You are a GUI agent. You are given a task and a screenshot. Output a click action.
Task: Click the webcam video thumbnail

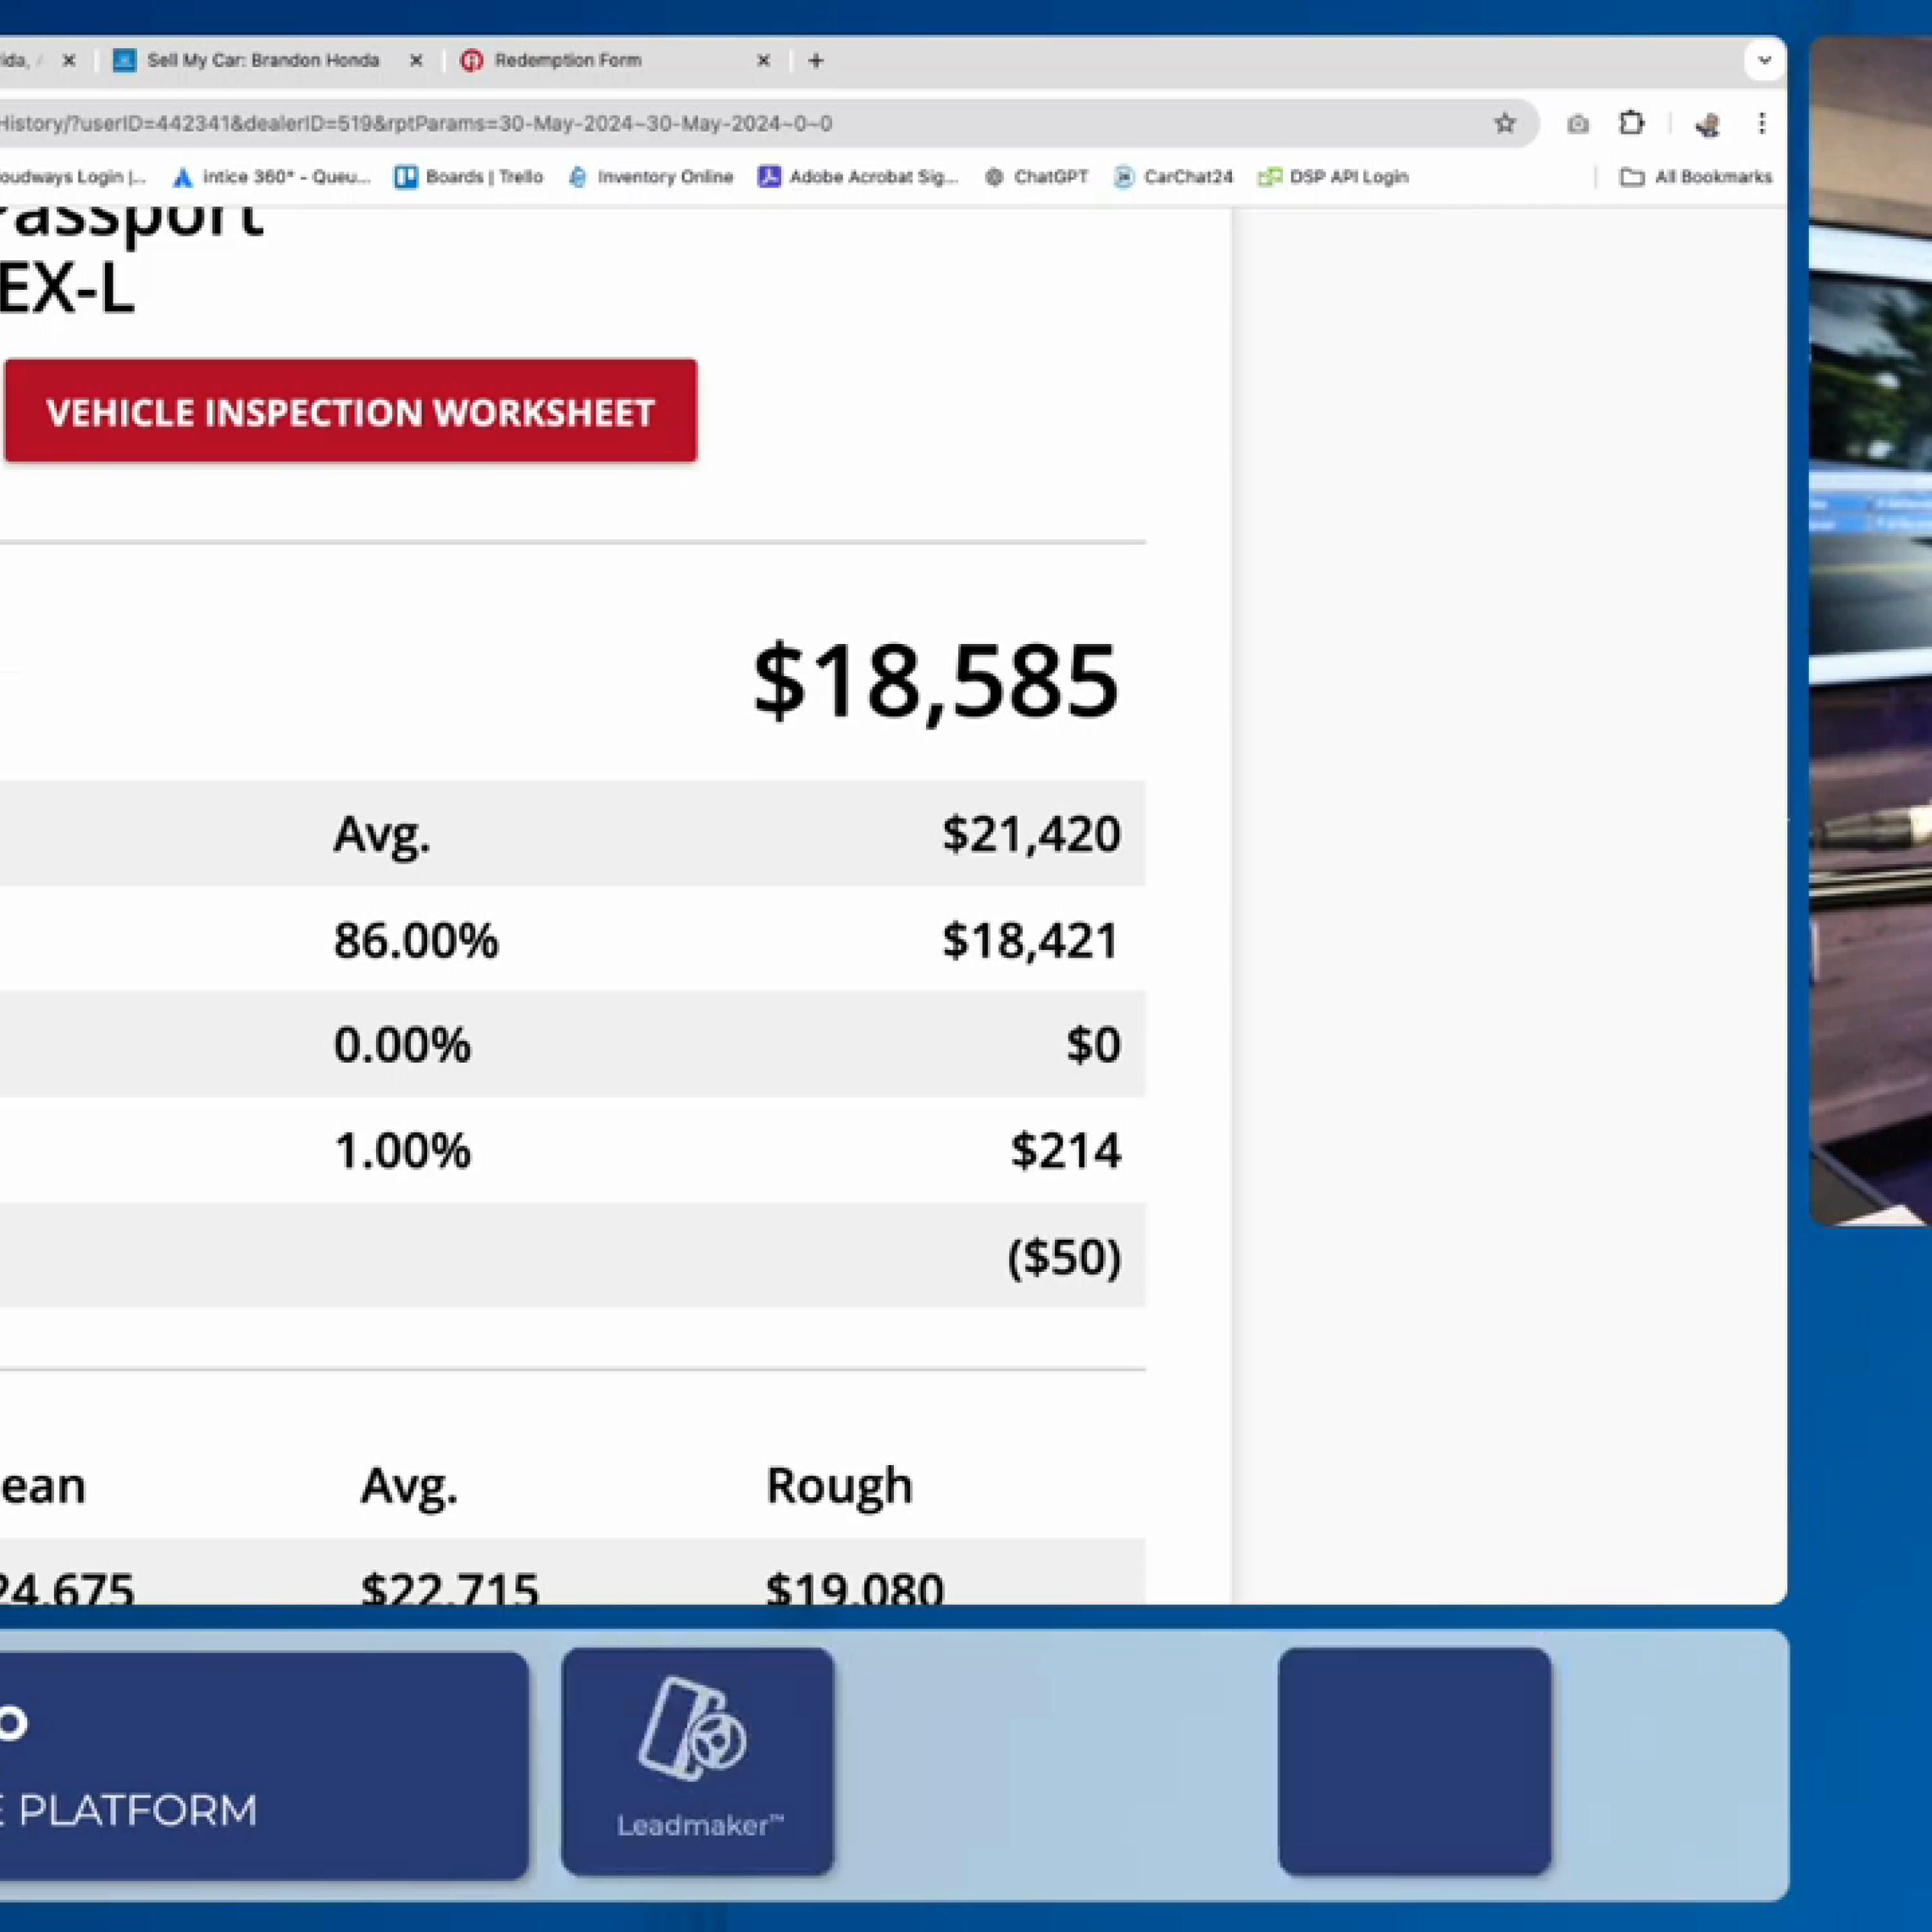[1870, 630]
